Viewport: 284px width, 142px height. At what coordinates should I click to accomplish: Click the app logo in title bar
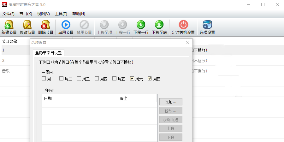click(x=4, y=4)
